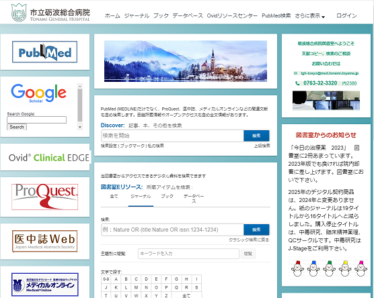Click the library room photo thumbnail

326,101
